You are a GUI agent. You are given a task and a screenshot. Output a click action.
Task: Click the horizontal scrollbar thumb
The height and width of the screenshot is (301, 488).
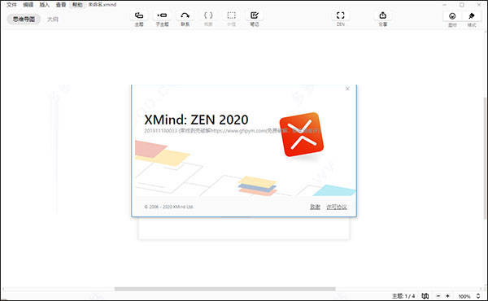pos(224,289)
